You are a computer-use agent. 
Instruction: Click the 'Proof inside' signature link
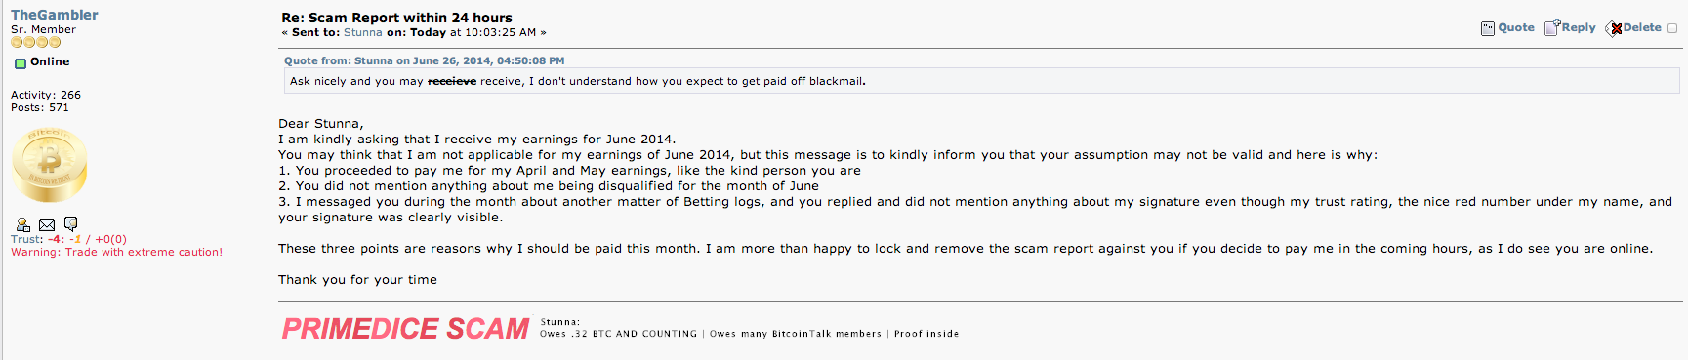click(x=926, y=334)
